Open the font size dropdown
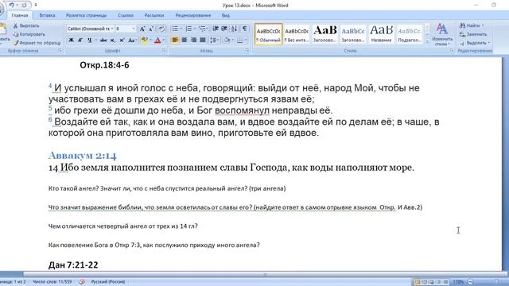This screenshot has width=509, height=286. point(133,29)
